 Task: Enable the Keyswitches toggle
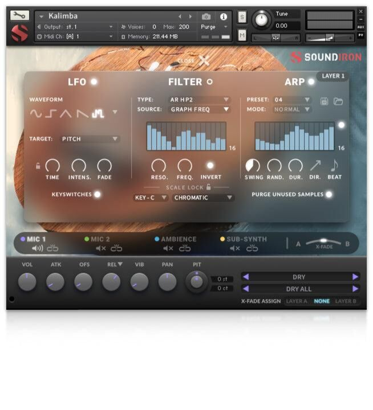[97, 194]
